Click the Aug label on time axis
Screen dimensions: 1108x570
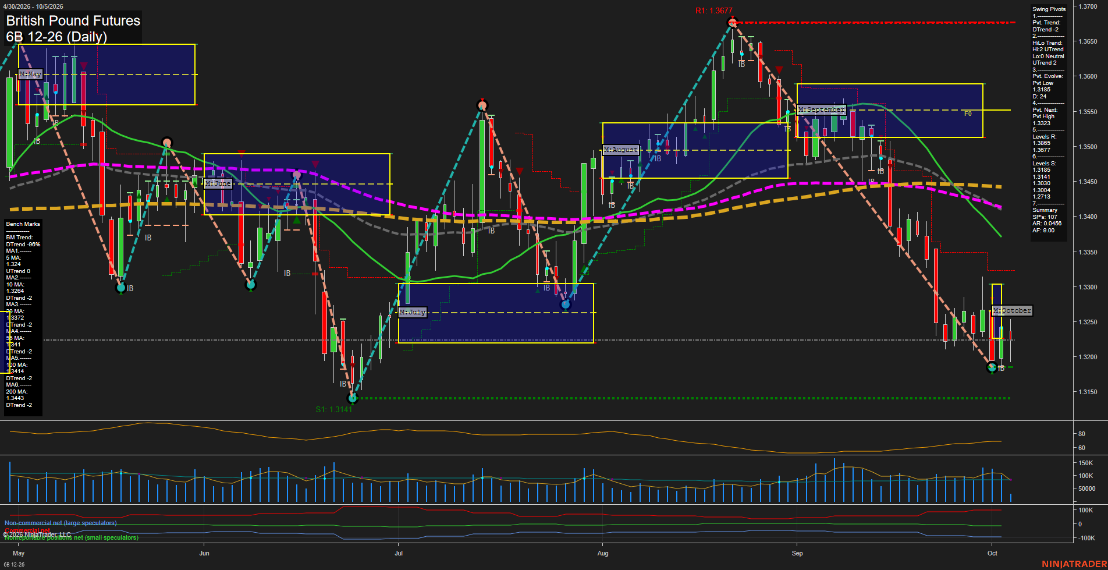[603, 553]
